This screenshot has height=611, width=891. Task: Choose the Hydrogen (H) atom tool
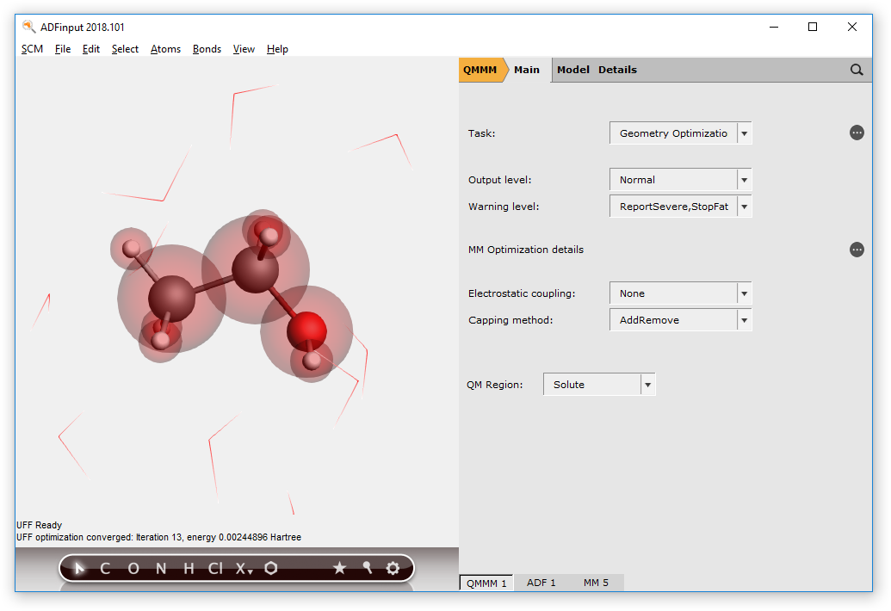189,569
